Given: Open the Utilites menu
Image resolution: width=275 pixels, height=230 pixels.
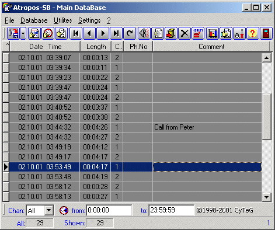Looking at the screenshot, I should tap(63, 20).
